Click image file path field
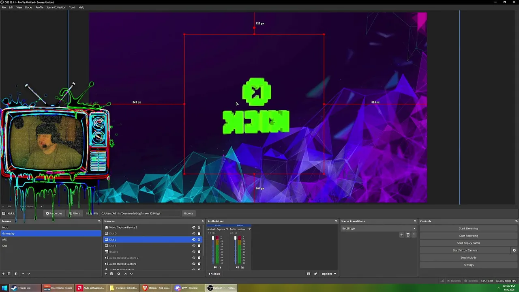The image size is (519, 292). point(140,213)
